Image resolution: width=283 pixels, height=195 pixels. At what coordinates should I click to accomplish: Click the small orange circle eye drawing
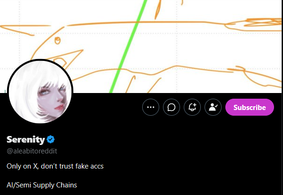58,41
